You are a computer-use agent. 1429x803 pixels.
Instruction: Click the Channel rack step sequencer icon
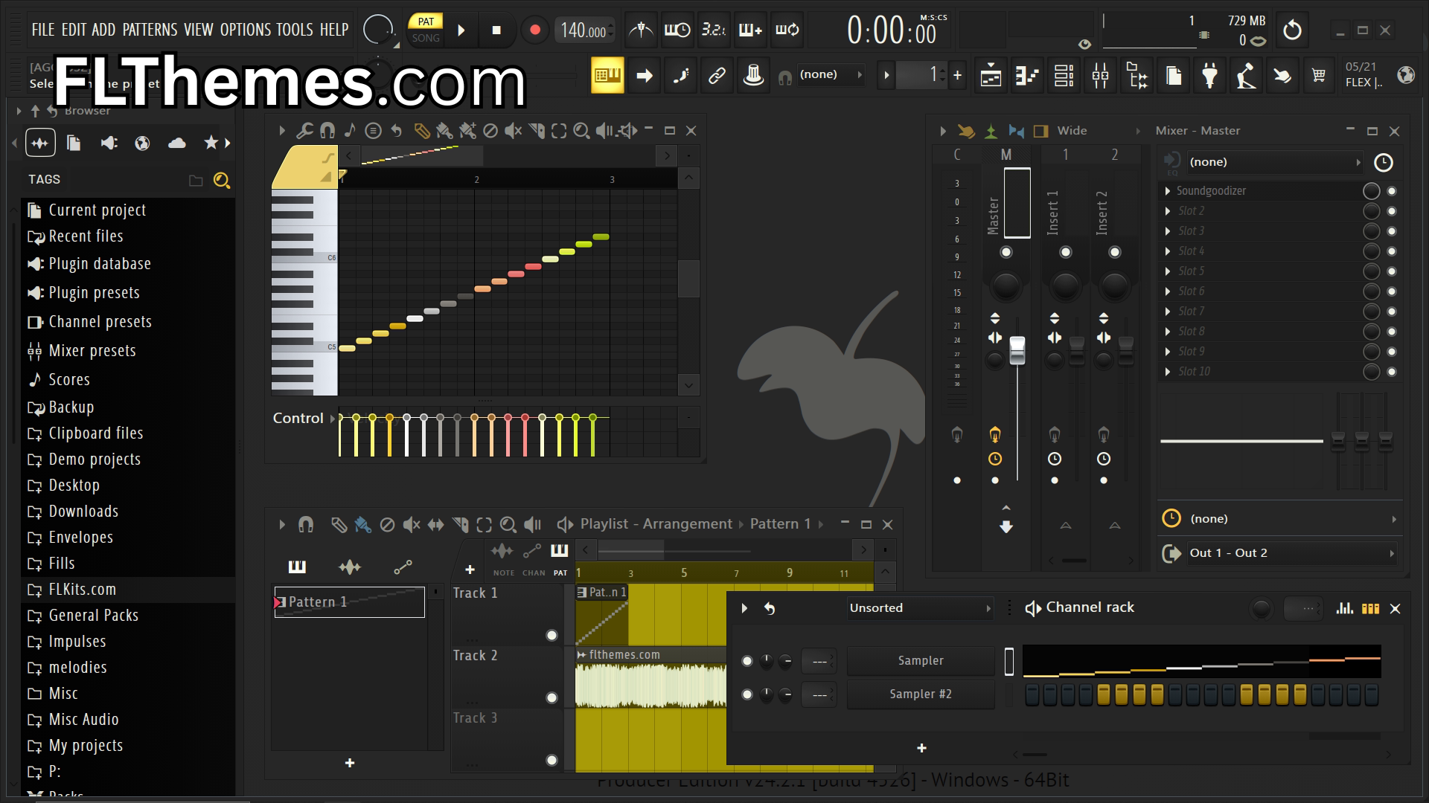point(1370,608)
